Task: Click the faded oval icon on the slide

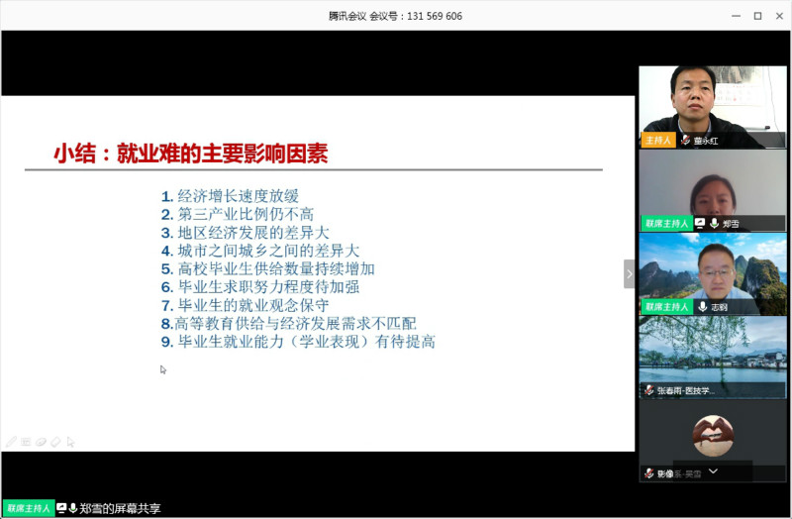Action: point(41,441)
